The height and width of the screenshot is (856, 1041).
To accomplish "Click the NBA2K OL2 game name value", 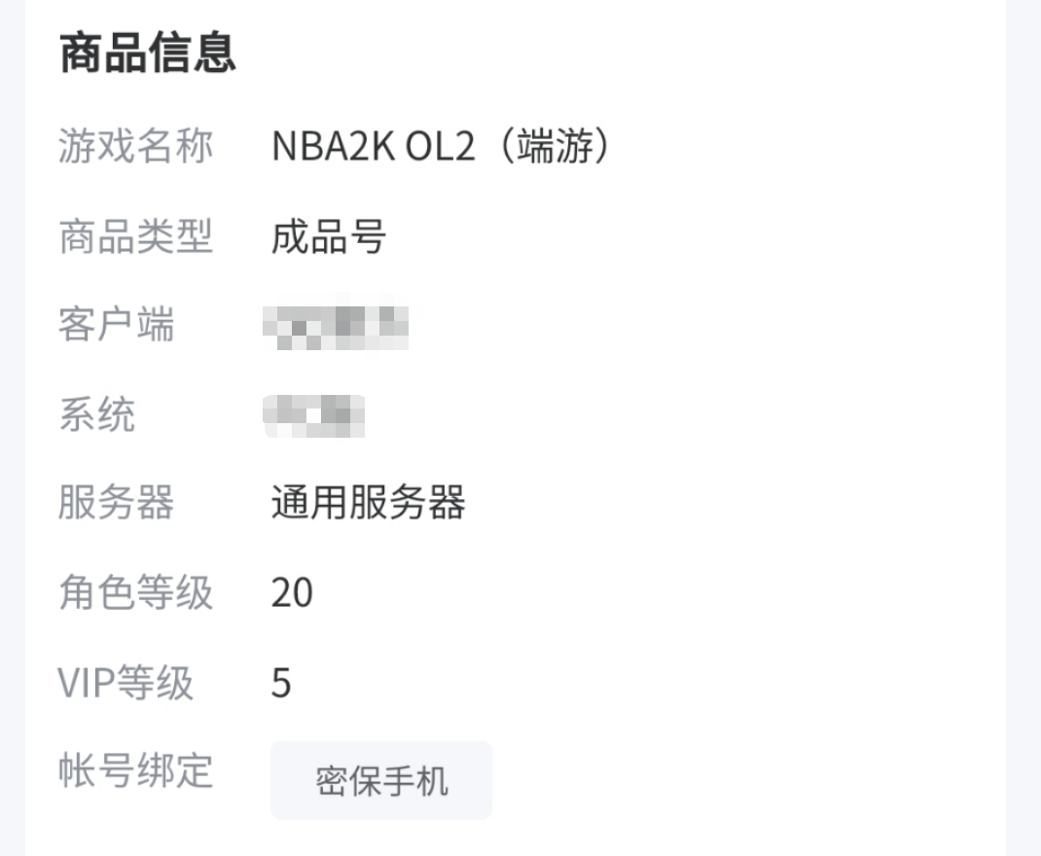I will pos(373,147).
